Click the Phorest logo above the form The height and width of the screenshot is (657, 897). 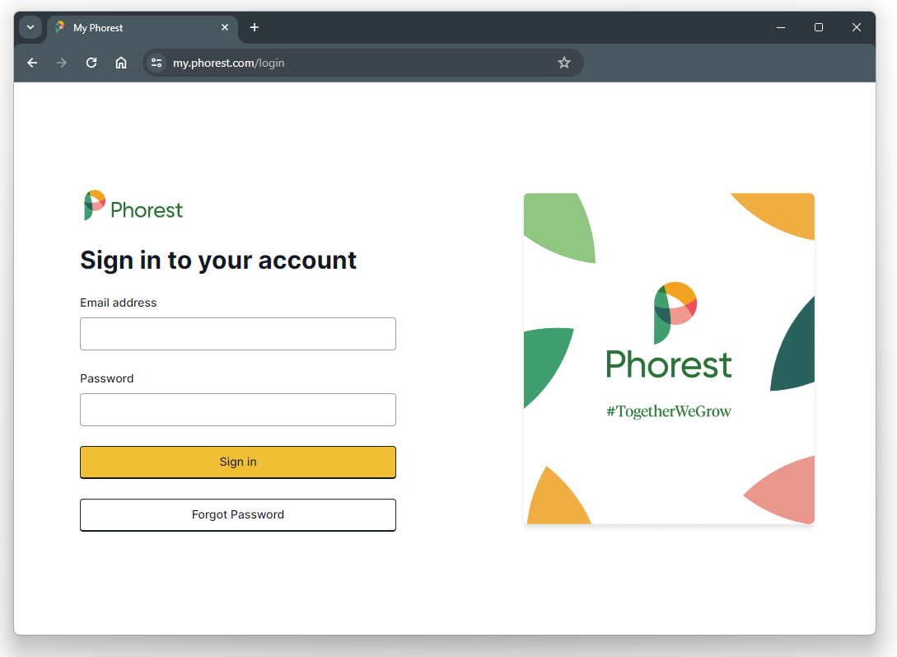point(133,206)
